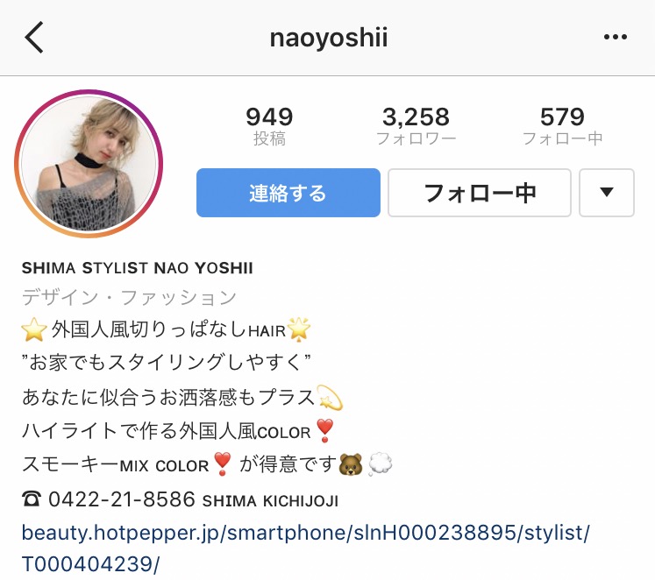Image resolution: width=655 pixels, height=580 pixels.
Task: Tap red exclamation emoji after 外国人風COLOR
Action: [x=324, y=431]
